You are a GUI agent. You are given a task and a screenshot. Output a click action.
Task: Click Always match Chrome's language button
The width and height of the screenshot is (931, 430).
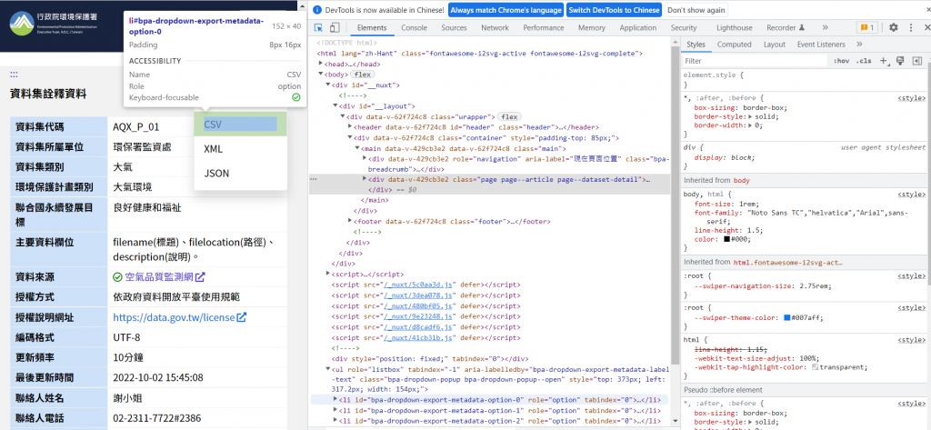tap(506, 10)
